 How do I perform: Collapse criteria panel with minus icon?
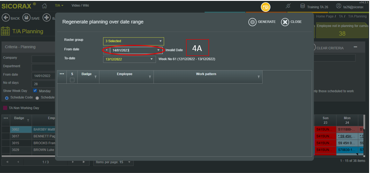355,47
